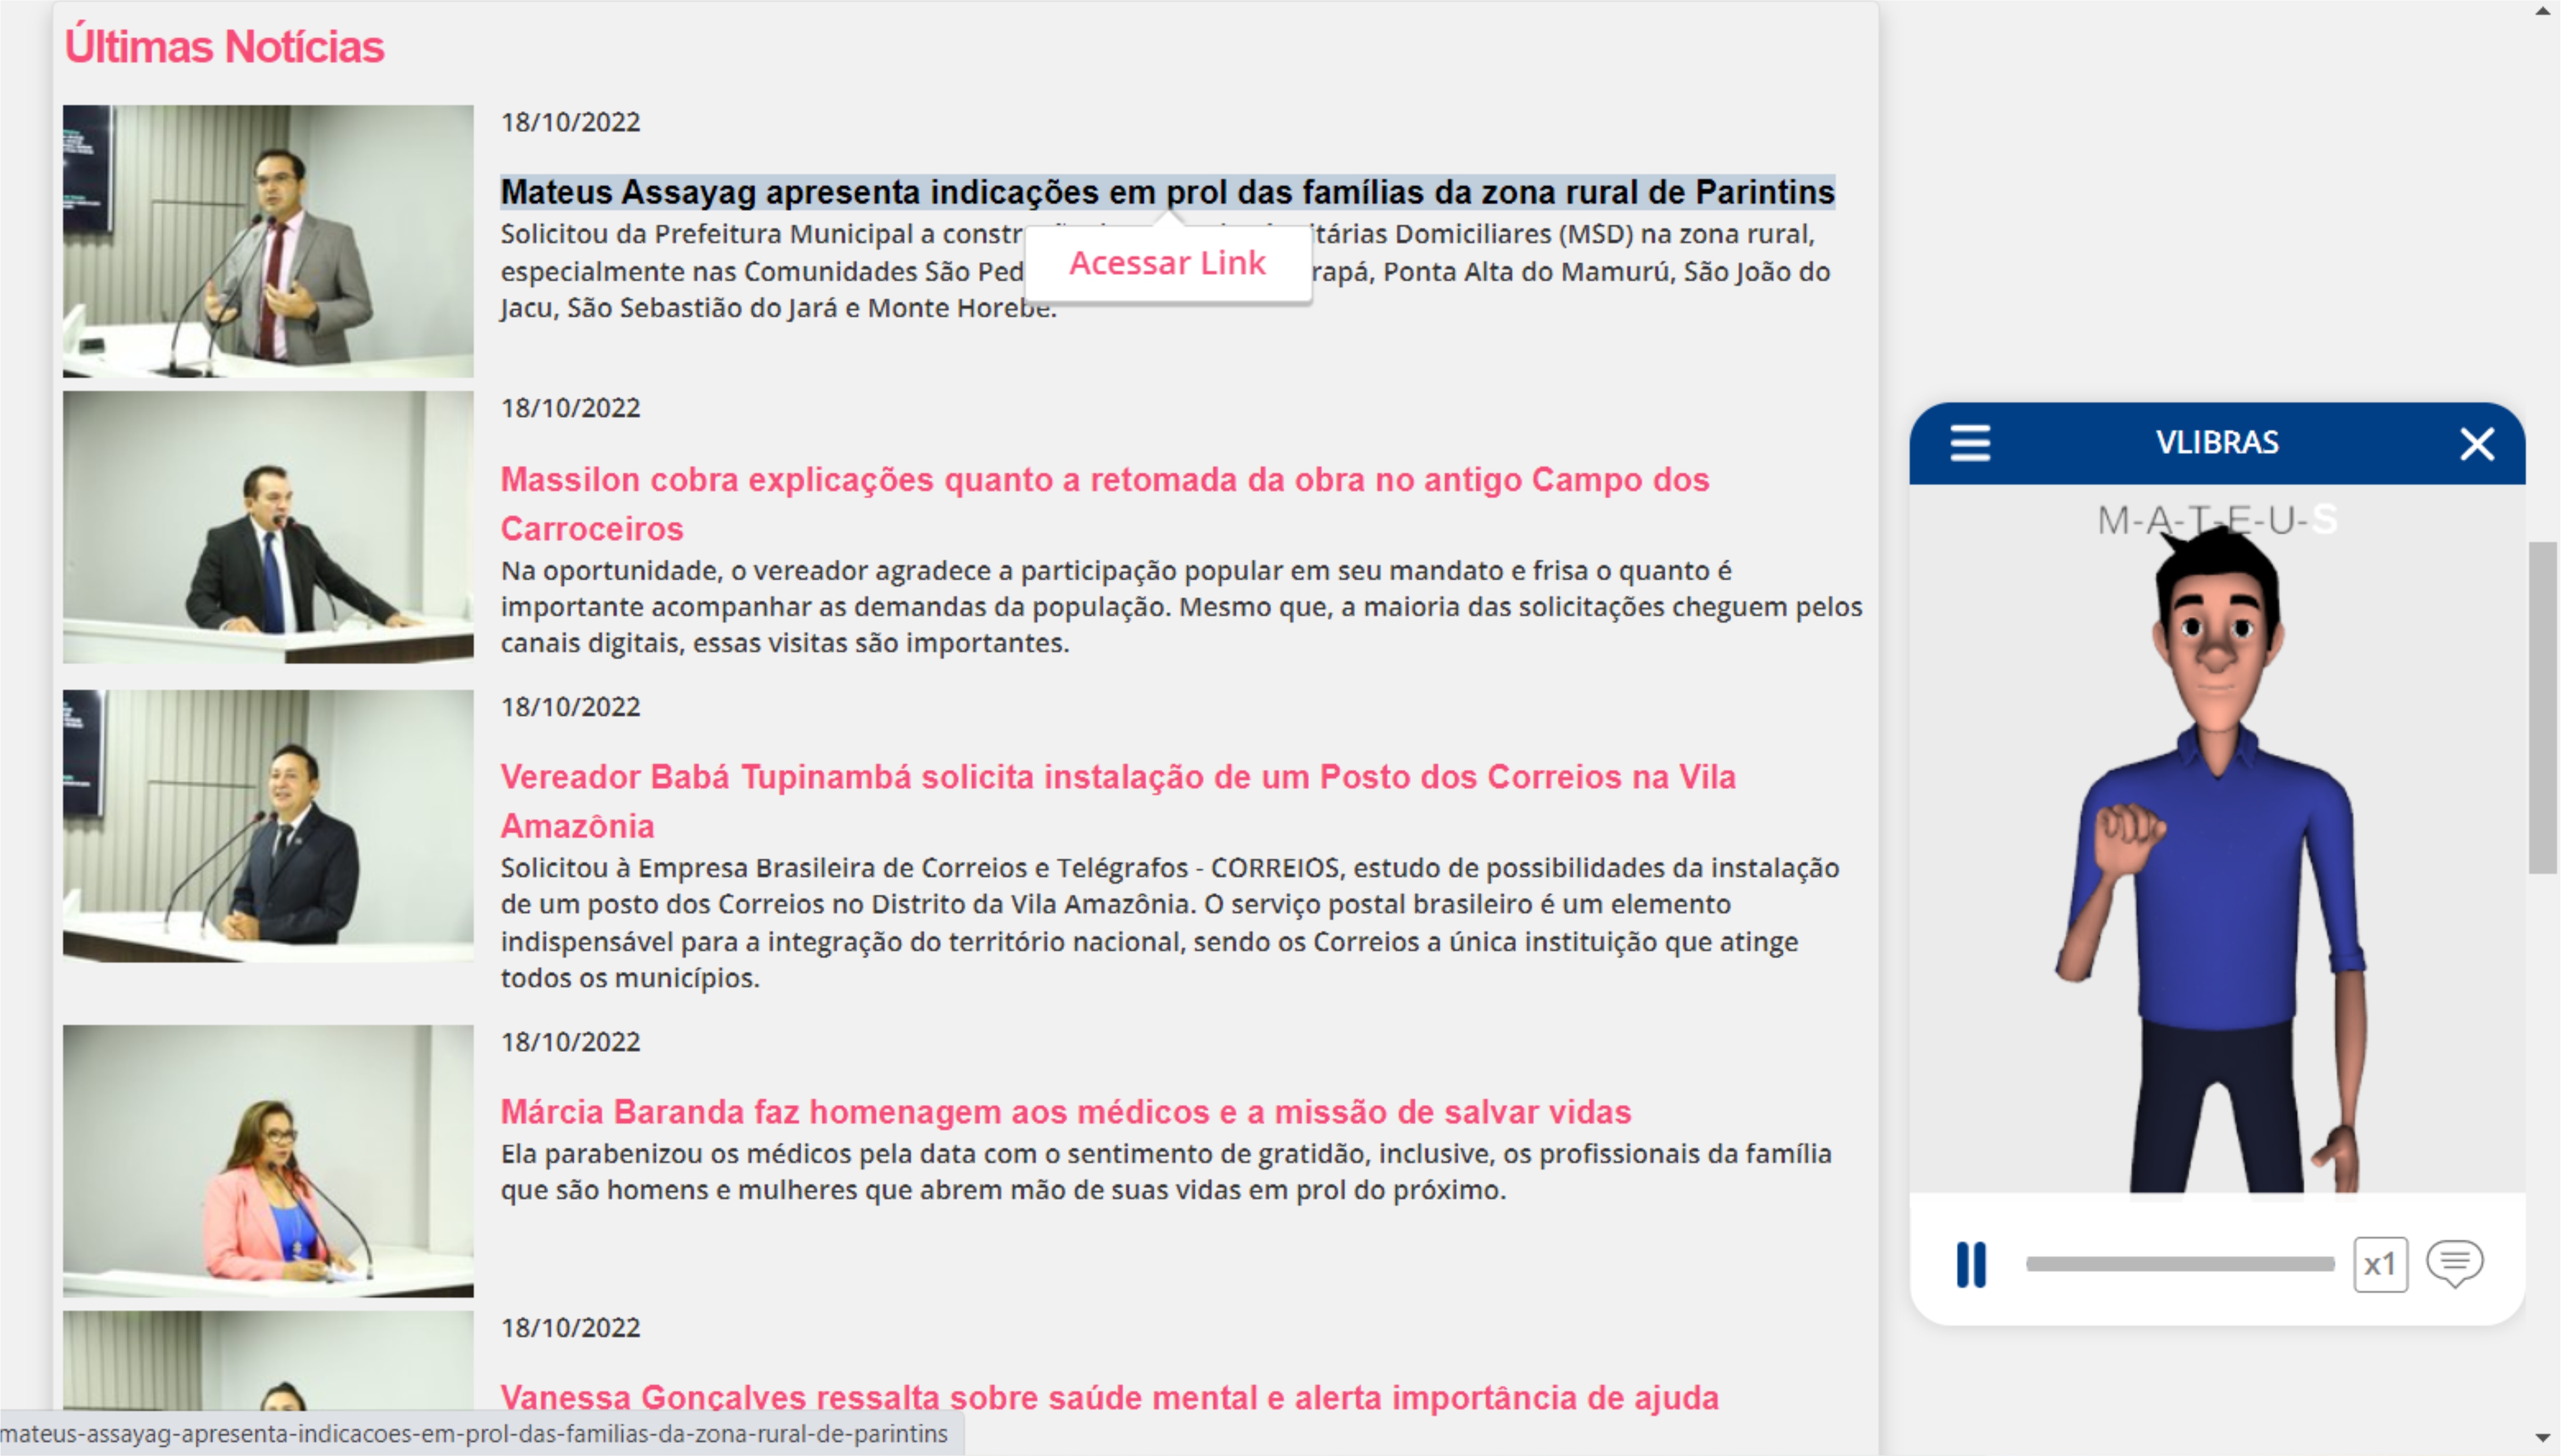Image resolution: width=2561 pixels, height=1456 pixels.
Task: Open Vereador Babá Tupinambá Correios headline
Action: pyautogui.click(x=1118, y=801)
